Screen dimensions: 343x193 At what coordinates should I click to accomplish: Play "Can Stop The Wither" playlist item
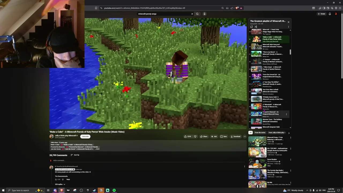click(x=269, y=84)
